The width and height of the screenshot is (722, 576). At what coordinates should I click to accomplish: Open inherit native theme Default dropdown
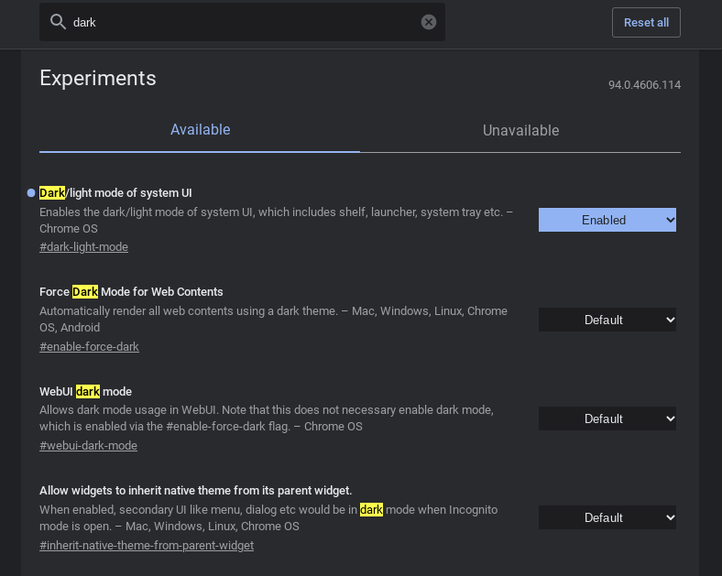point(607,517)
